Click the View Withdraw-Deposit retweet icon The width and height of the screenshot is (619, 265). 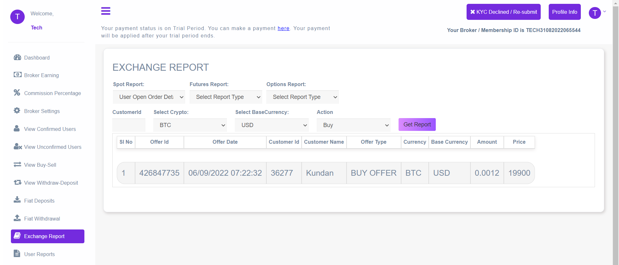tap(17, 182)
